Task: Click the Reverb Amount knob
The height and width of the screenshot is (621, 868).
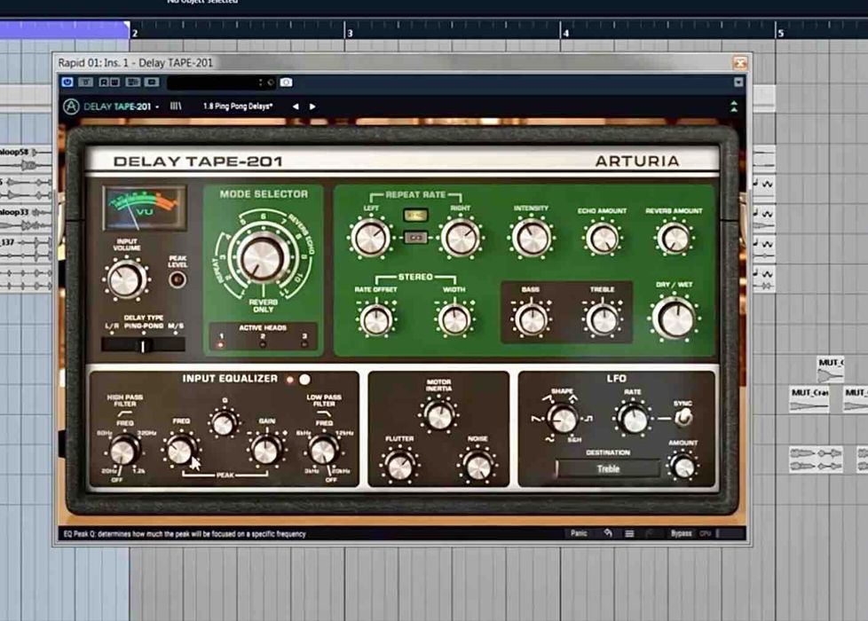Action: coord(675,239)
